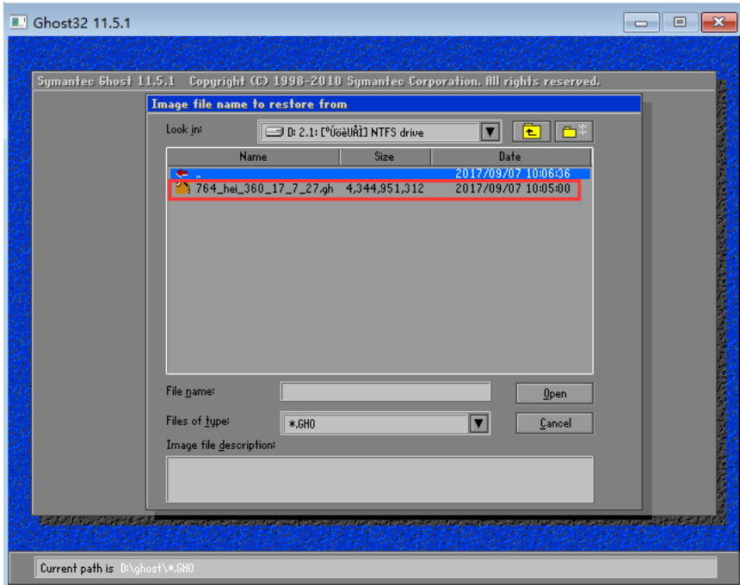
Task: Click the date 2017/09/07 10:06:36
Action: (513, 173)
